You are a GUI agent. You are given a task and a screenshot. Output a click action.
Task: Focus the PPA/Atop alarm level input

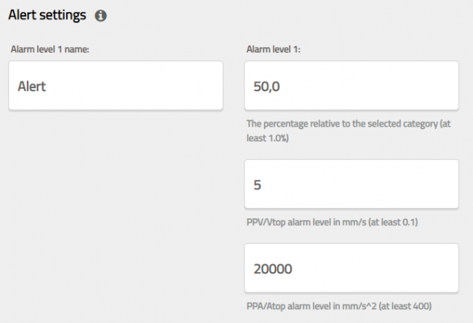(x=351, y=268)
